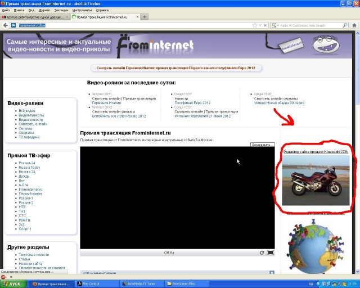360x288 pixels.
Task: Expand the URL history dropdown arrow
Action: click(261, 25)
